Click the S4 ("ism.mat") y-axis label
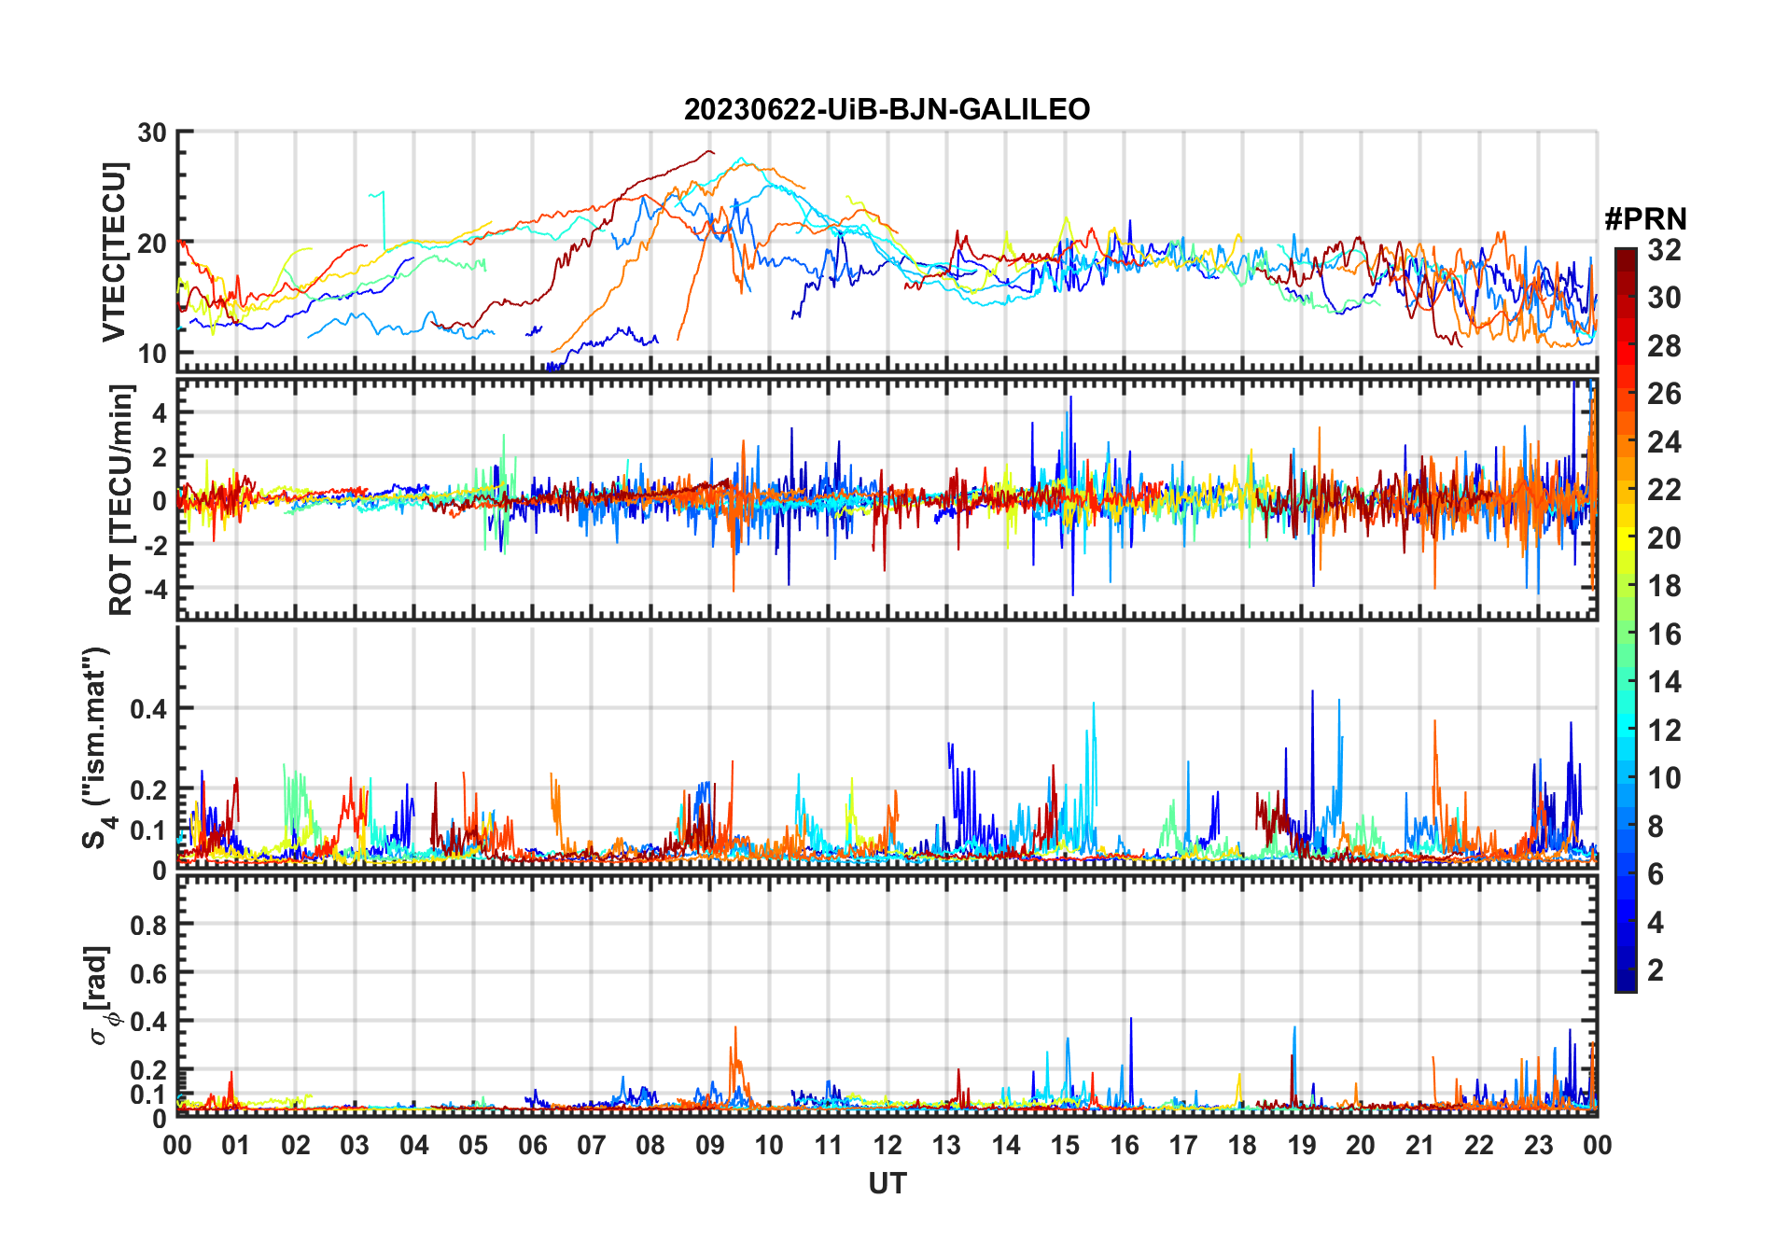Viewport: 1775px width, 1241px height. 99,747
